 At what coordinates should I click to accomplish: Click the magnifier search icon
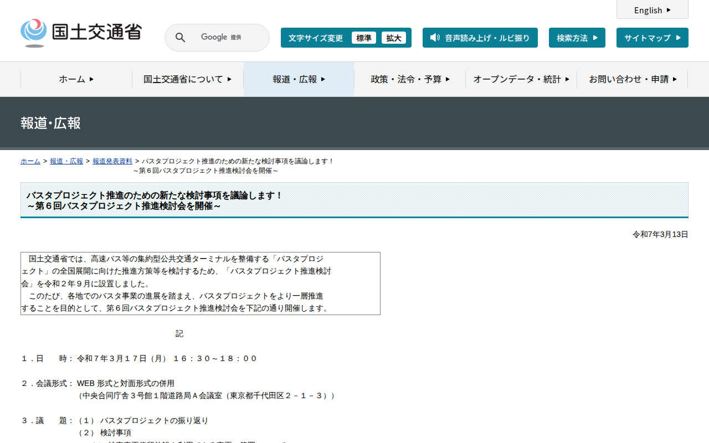click(180, 38)
